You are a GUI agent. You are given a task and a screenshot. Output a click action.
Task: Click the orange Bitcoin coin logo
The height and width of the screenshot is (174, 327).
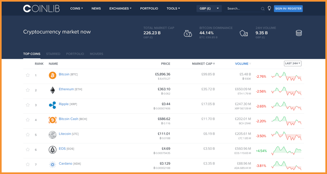pyautogui.click(x=52, y=75)
